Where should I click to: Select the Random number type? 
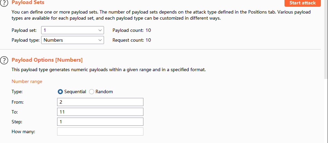(x=91, y=91)
